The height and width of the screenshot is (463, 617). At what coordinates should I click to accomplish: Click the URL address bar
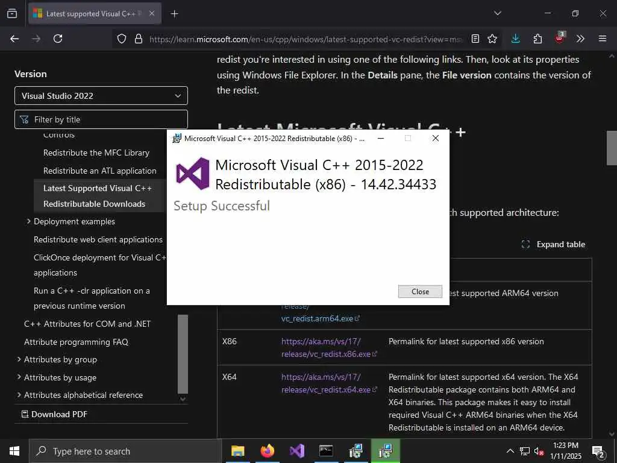(x=305, y=39)
